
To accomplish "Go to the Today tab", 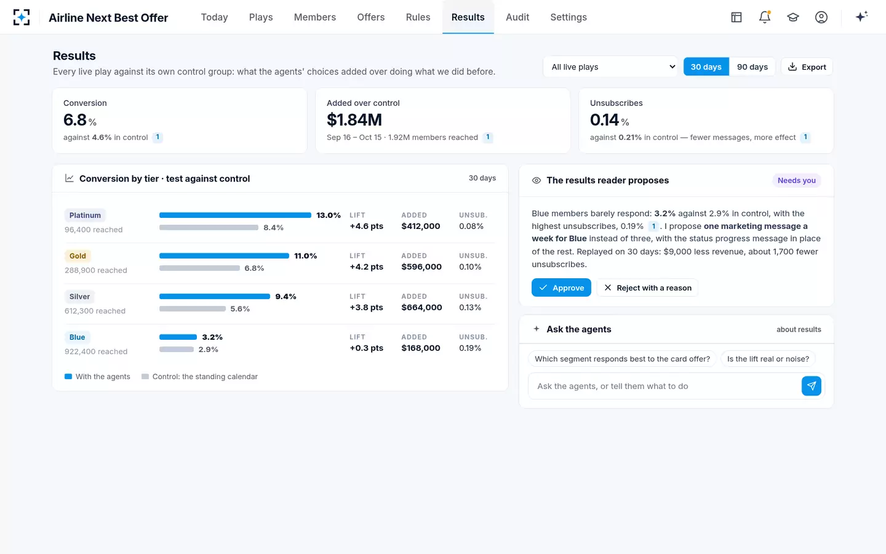I will coord(215,17).
